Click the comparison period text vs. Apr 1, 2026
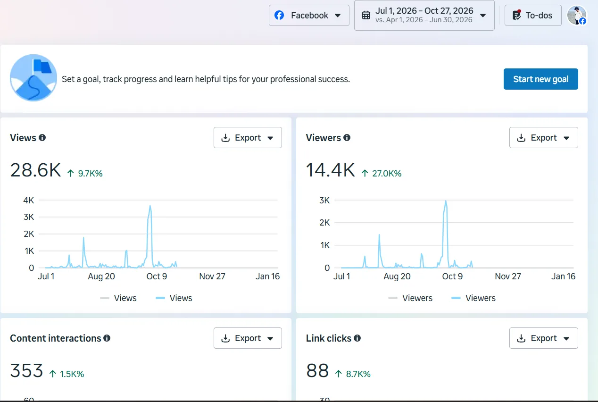Image resolution: width=598 pixels, height=402 pixels. [424, 20]
